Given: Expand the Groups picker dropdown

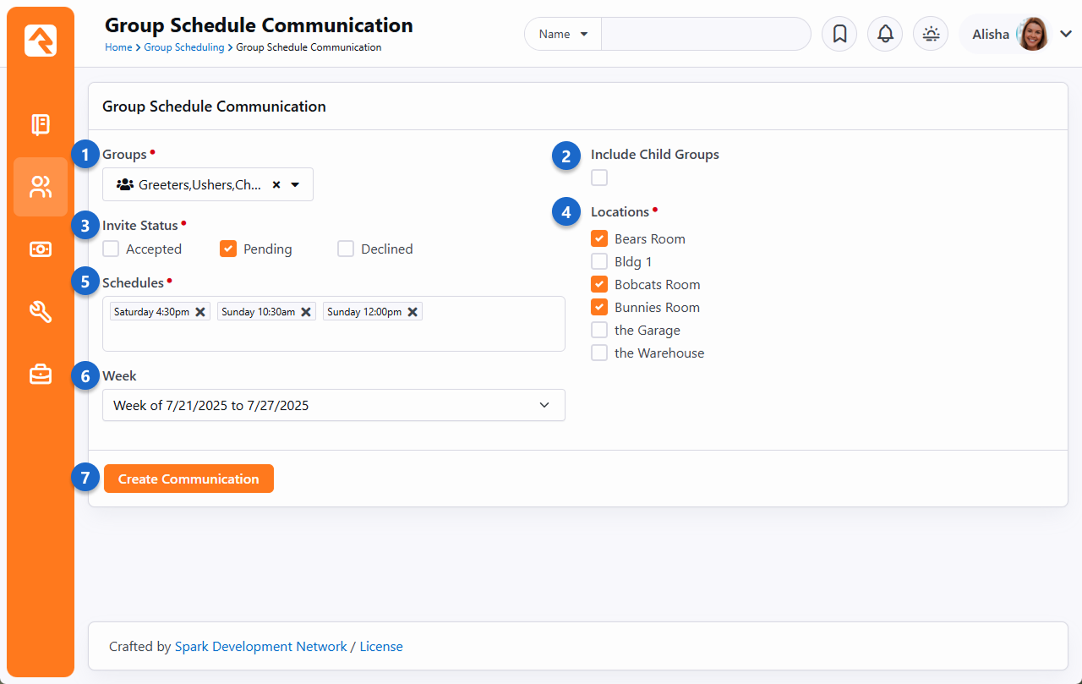Looking at the screenshot, I should coord(295,185).
